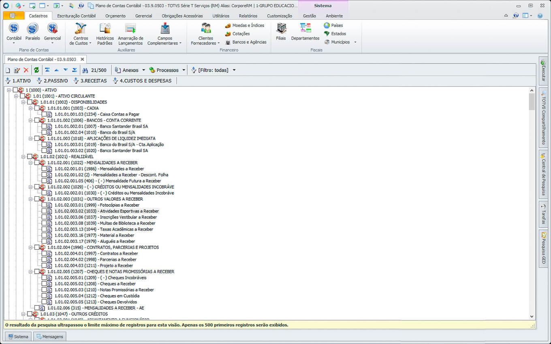Open the Centros de Custos icon
The image size is (551, 344).
[x=80, y=29]
